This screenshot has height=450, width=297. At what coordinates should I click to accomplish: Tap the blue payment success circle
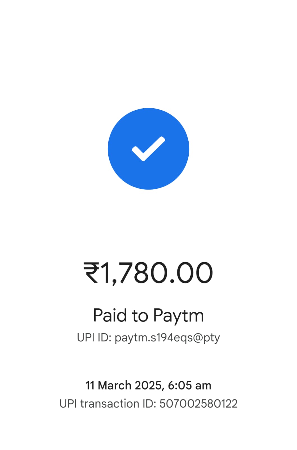click(148, 149)
